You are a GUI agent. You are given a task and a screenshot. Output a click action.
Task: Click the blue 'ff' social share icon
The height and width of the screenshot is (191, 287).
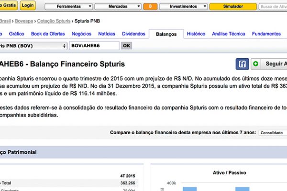coord(243,64)
